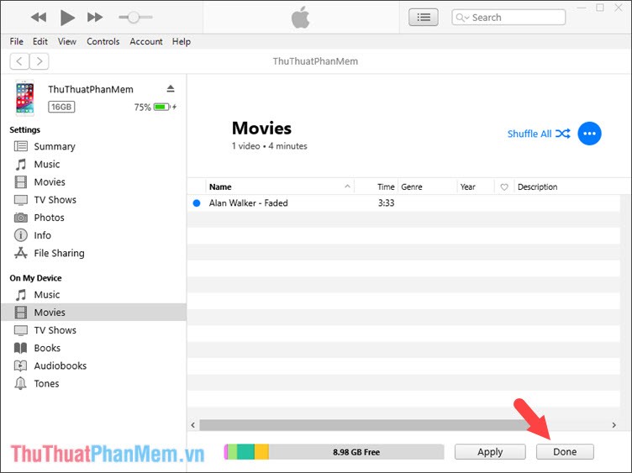The width and height of the screenshot is (632, 473).
Task: Eject the ThuThuatPhanMem device
Action: [171, 89]
